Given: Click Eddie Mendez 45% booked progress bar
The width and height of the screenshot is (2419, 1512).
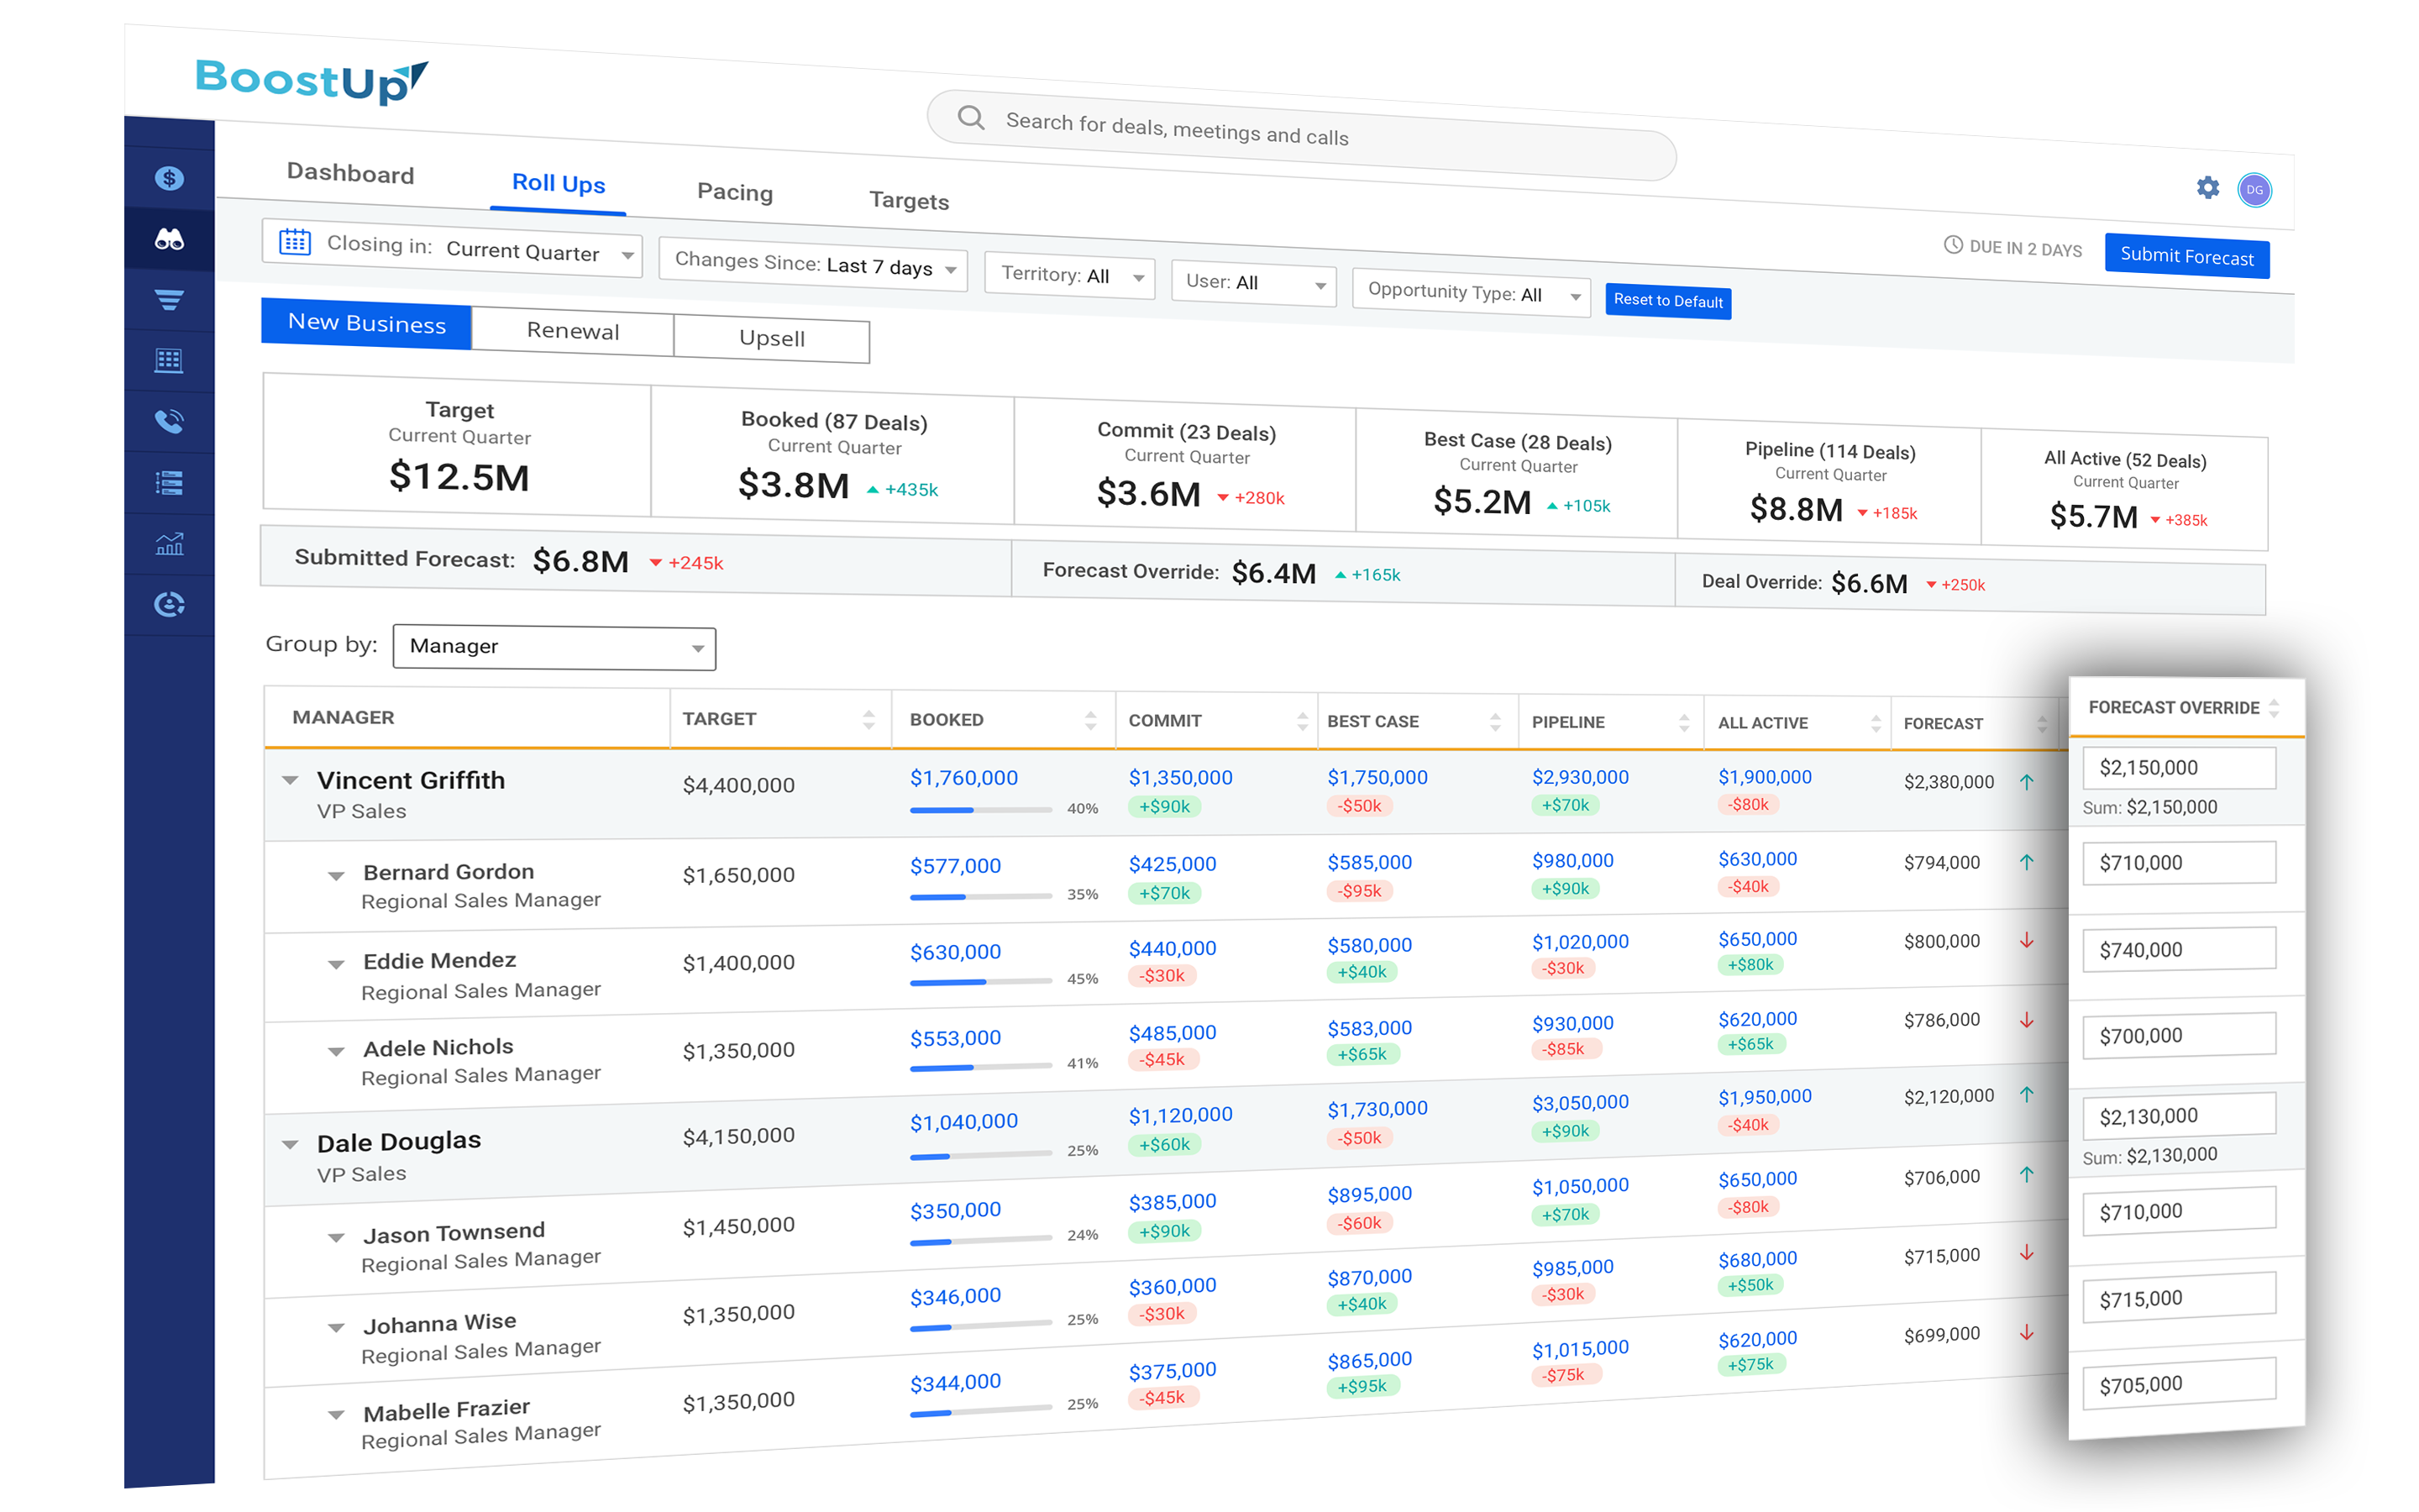Looking at the screenshot, I should tap(980, 982).
